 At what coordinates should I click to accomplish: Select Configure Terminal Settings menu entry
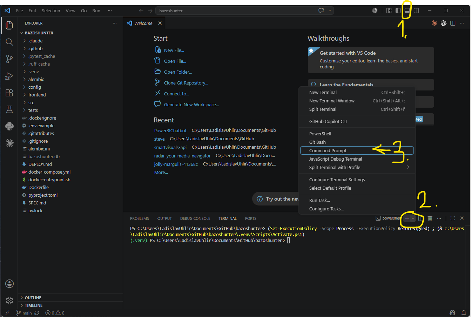coord(357,180)
